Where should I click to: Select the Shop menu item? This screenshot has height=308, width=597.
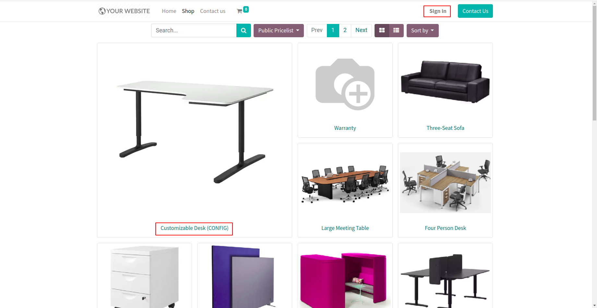[x=188, y=11]
